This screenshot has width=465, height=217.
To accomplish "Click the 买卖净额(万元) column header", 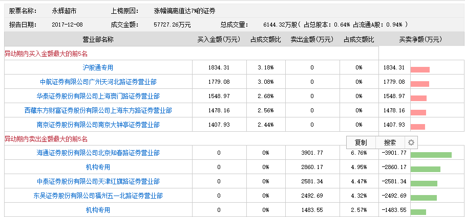I will (x=420, y=39).
